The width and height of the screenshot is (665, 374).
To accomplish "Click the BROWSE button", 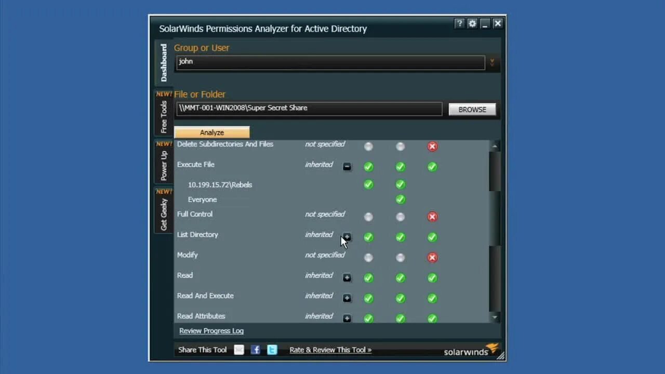I will [472, 110].
